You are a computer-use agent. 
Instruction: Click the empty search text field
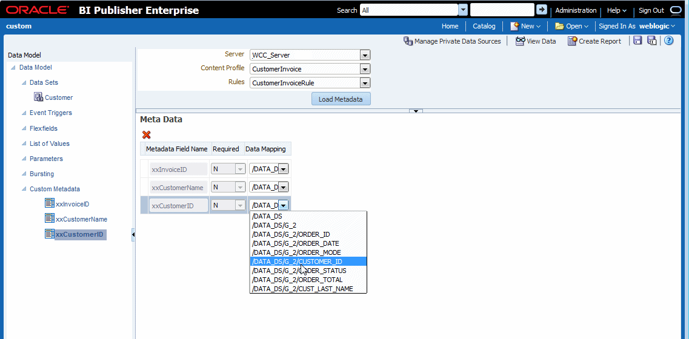pos(502,10)
